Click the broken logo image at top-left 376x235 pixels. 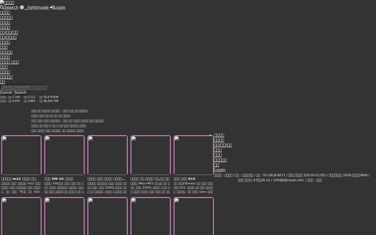coord(7,3)
